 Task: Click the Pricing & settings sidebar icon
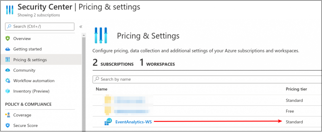click(x=8, y=60)
